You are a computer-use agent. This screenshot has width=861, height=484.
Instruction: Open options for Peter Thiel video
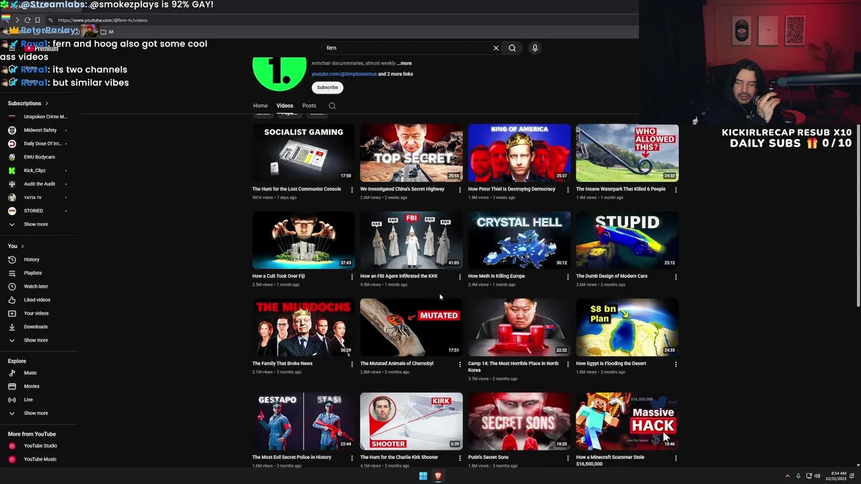tap(568, 190)
